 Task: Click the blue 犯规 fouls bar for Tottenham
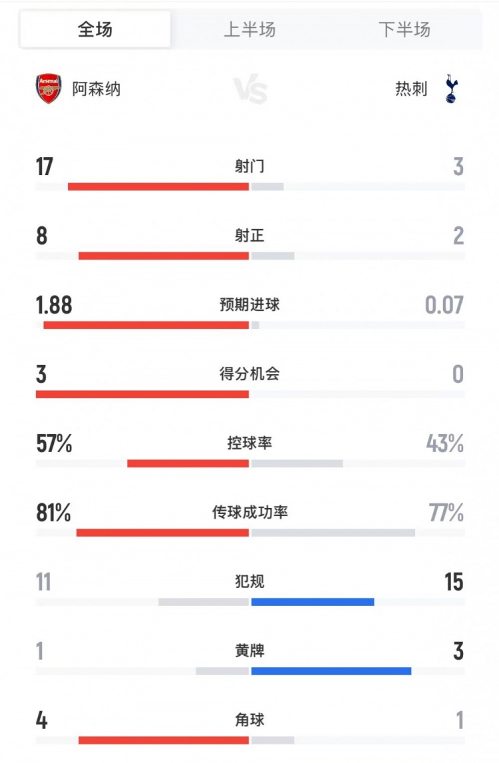[313, 602]
